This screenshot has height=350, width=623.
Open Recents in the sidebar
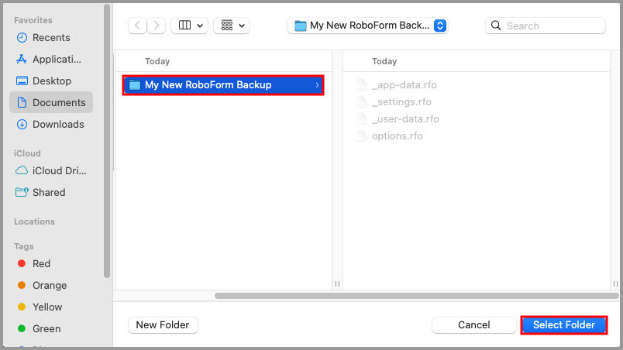[x=50, y=37]
